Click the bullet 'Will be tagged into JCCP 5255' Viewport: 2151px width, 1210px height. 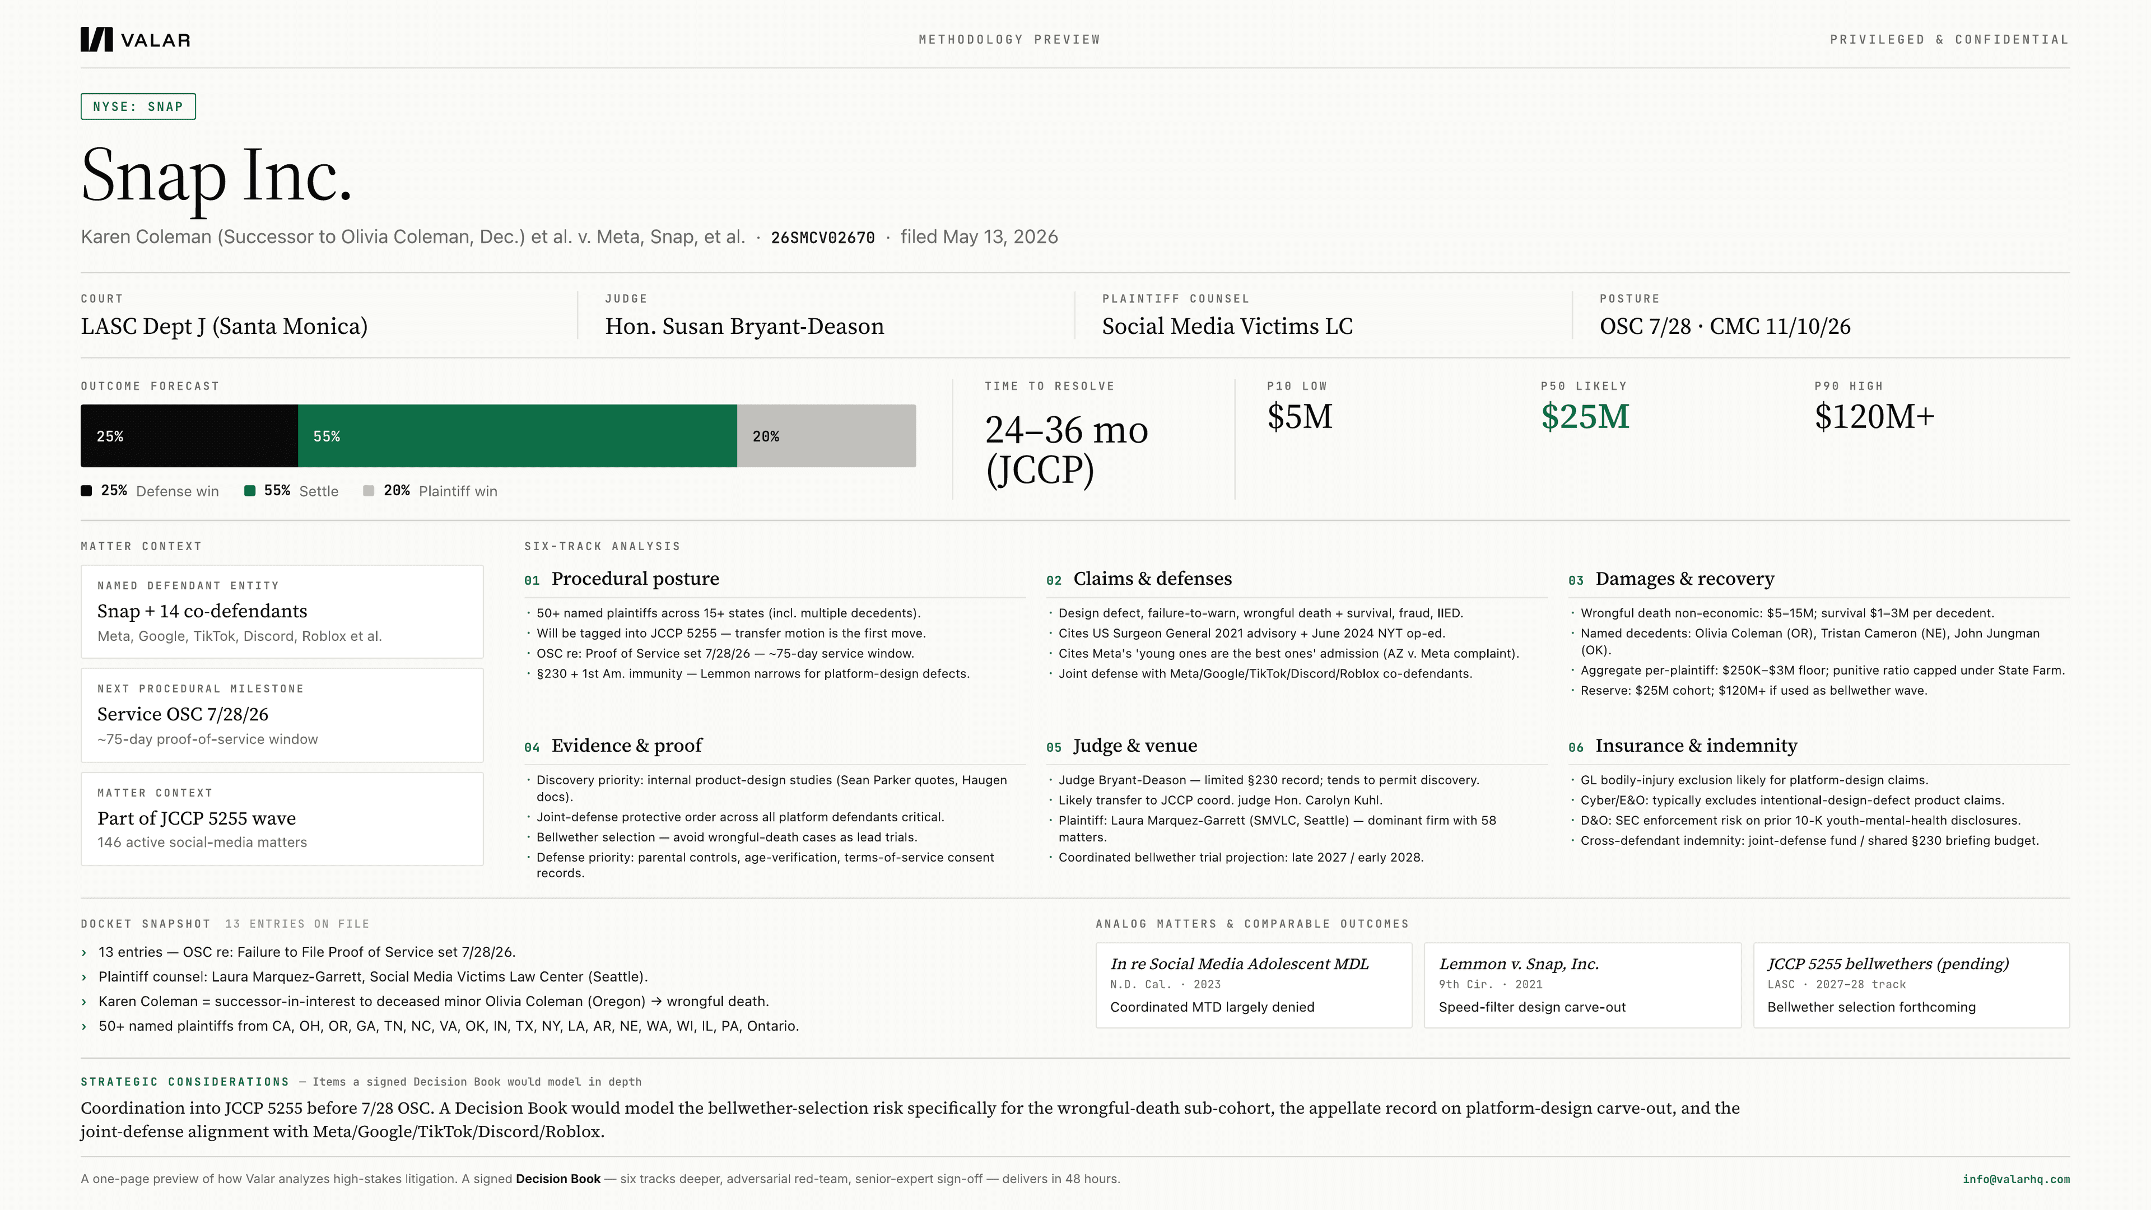pyautogui.click(x=730, y=634)
